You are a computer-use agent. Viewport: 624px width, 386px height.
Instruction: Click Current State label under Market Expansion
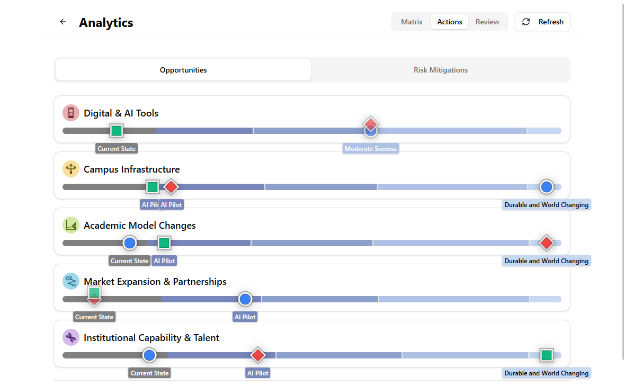94,317
